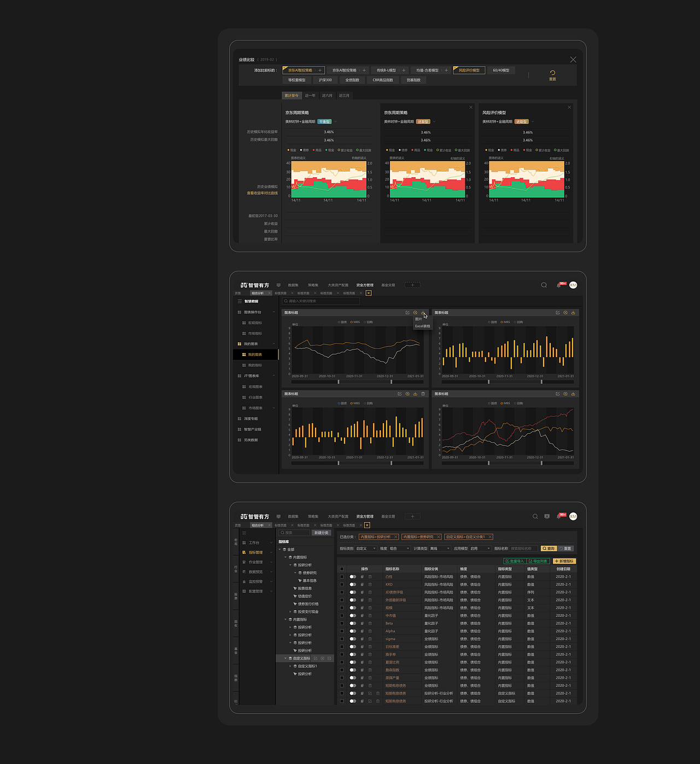Switch to the 近三月 tab
This screenshot has width=700, height=764.
344,96
